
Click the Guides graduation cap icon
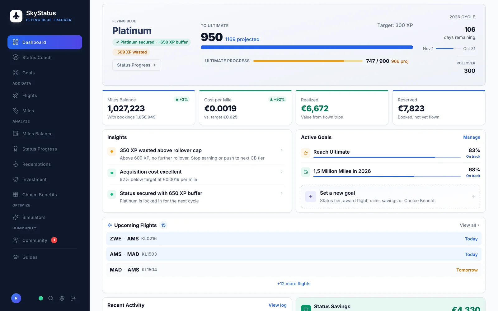16,257
